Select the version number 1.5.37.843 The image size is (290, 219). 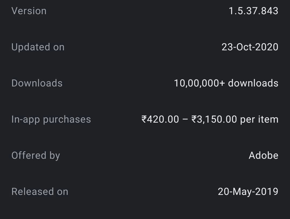coord(253,11)
